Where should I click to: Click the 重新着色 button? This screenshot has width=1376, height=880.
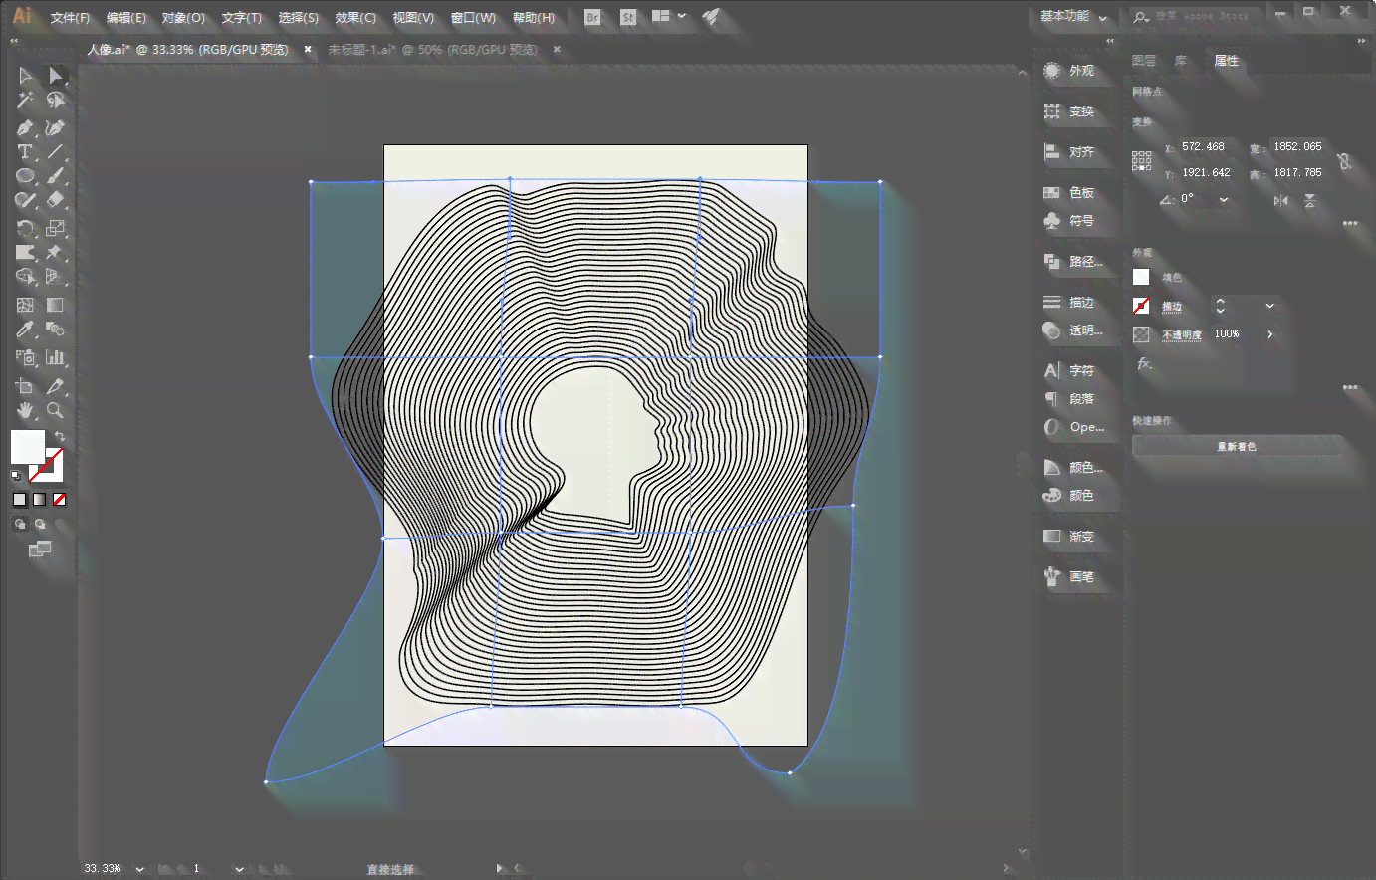pos(1237,446)
